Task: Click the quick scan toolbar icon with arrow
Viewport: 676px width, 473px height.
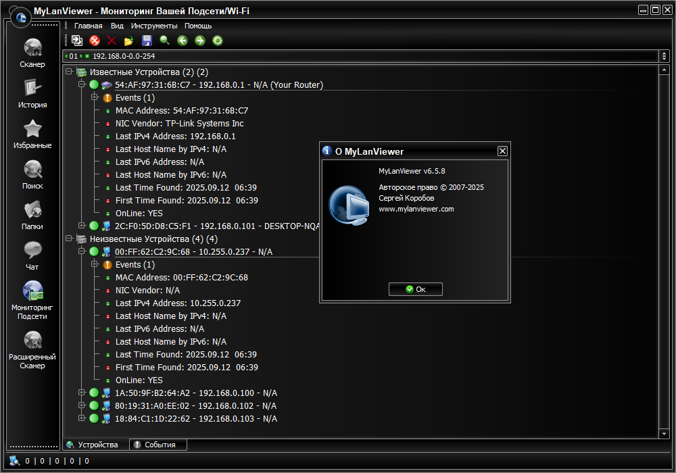Action: [77, 41]
